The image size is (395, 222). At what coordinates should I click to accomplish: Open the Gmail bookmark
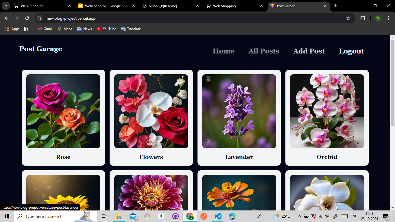[x=45, y=29]
